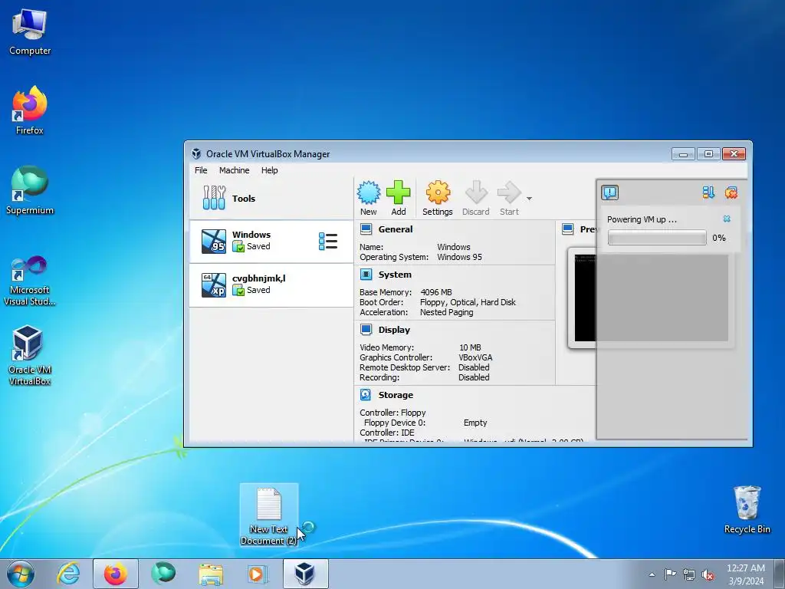Click the muted volume tray icon
Viewport: 785px width, 589px height.
(x=708, y=575)
